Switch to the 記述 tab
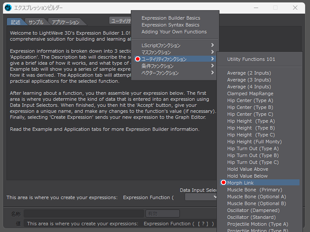 point(16,22)
